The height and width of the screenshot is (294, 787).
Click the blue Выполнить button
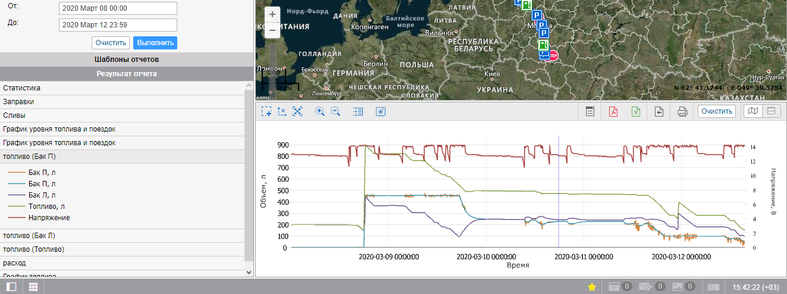click(155, 43)
